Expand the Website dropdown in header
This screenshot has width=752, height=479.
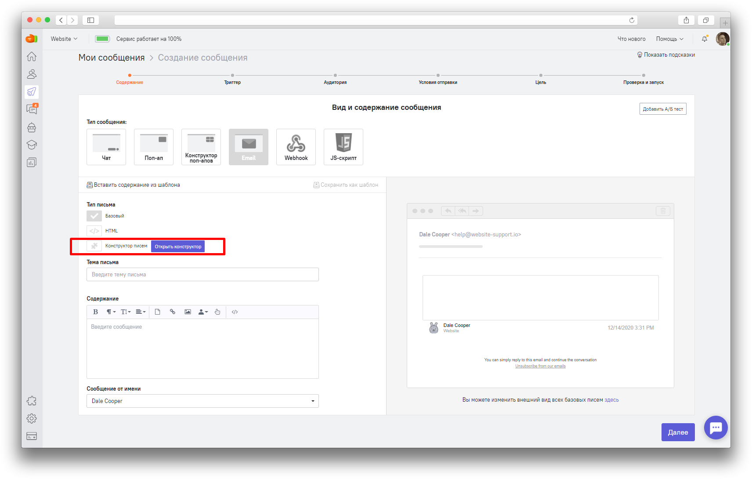tap(64, 39)
